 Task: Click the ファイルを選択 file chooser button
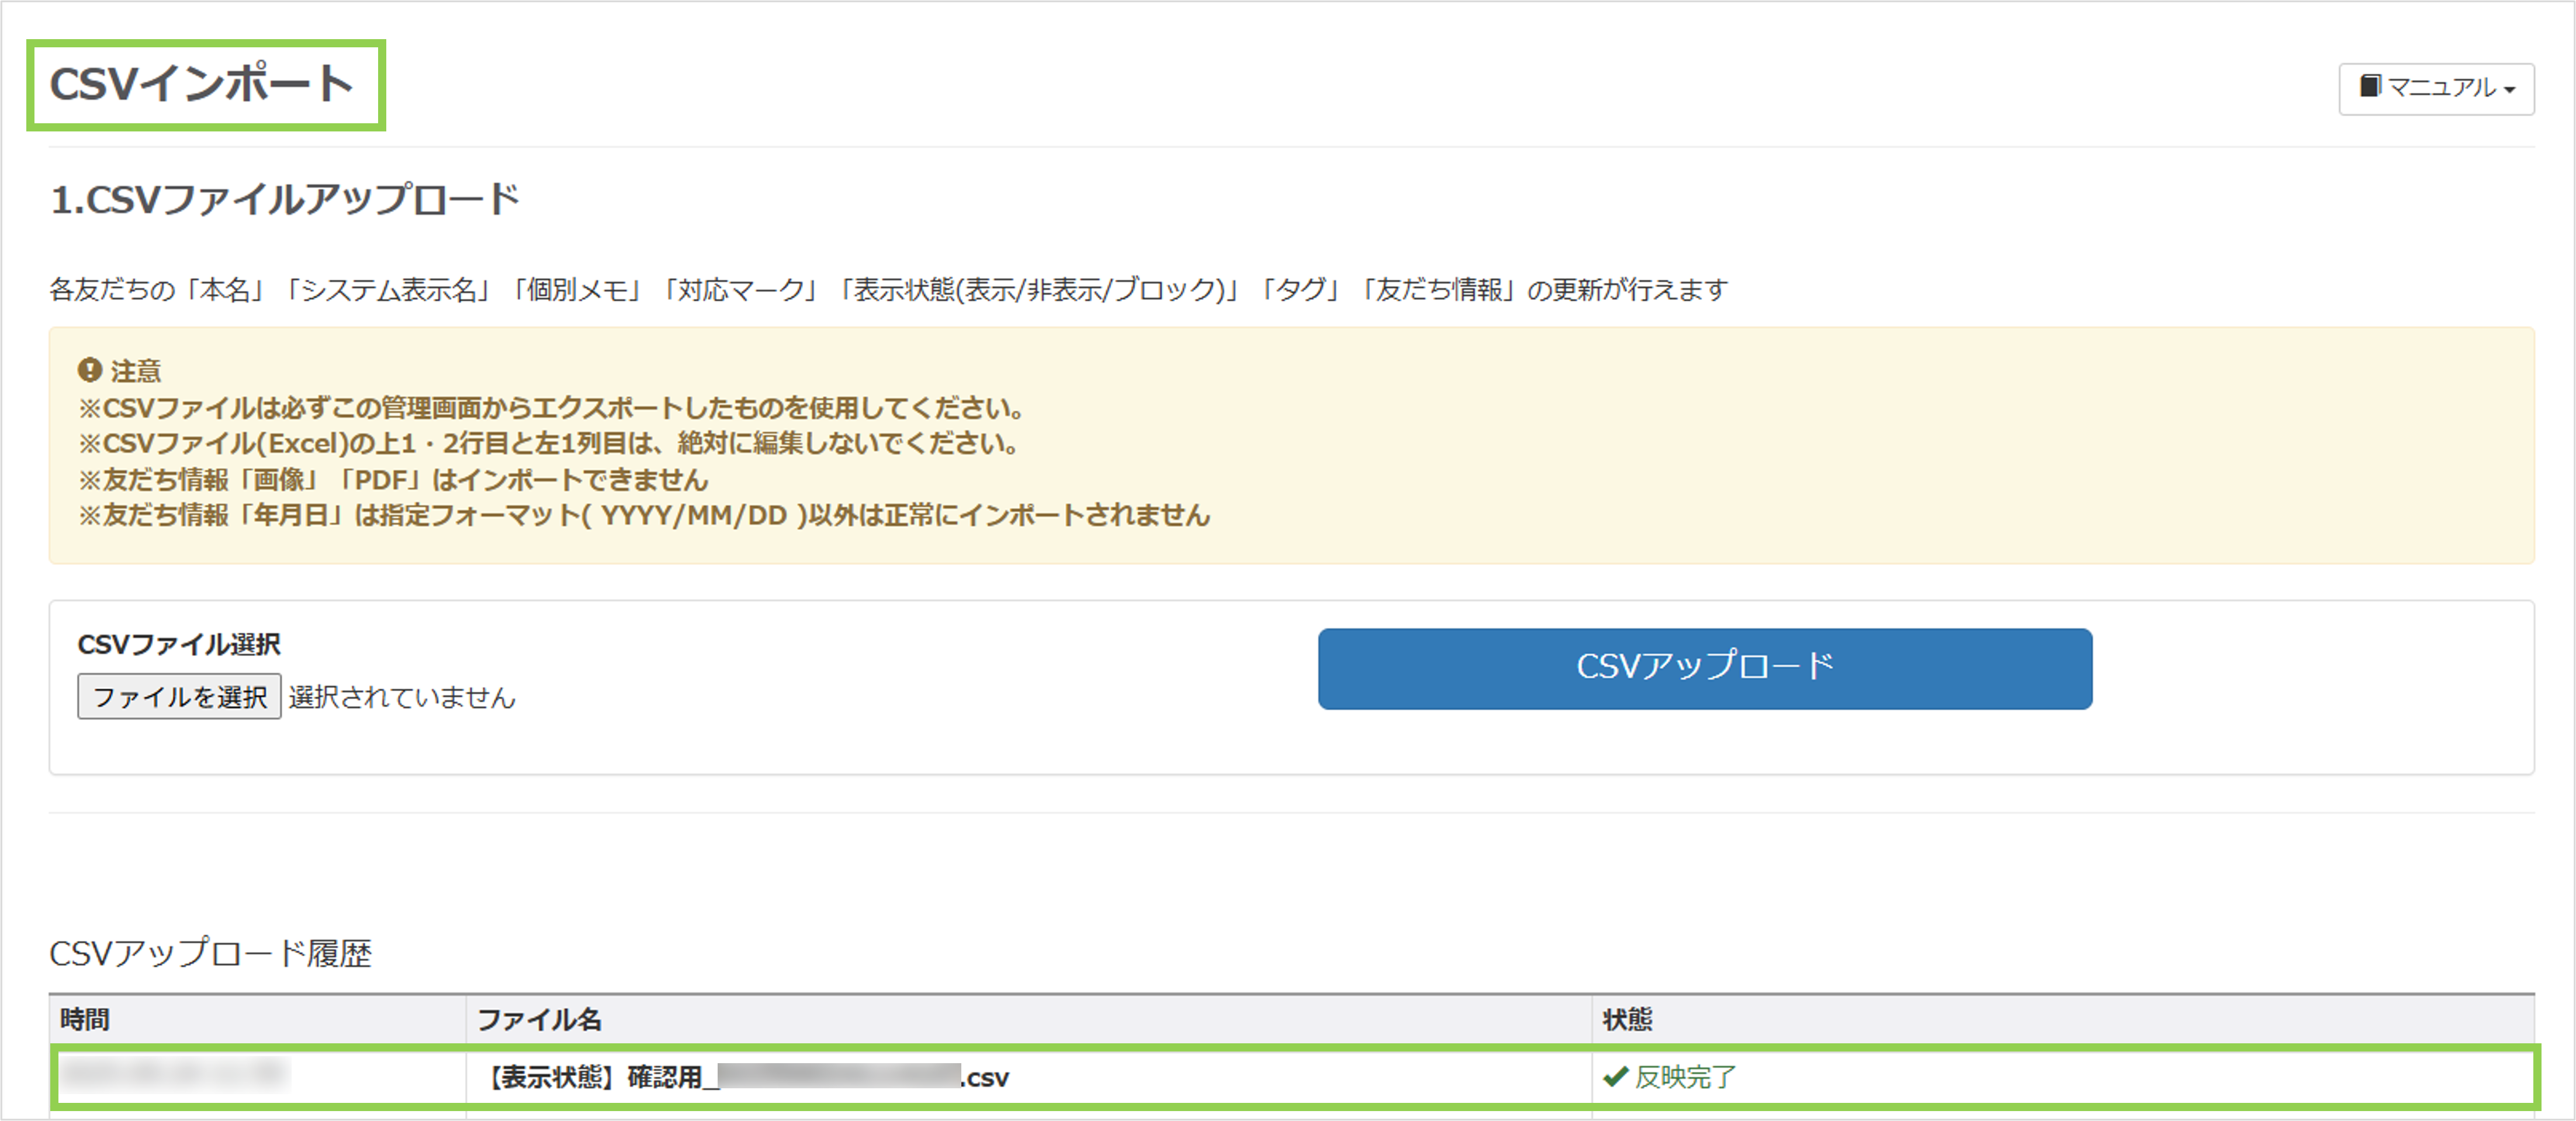[x=179, y=696]
